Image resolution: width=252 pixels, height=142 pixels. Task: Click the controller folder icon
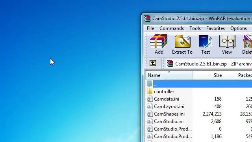150,91
